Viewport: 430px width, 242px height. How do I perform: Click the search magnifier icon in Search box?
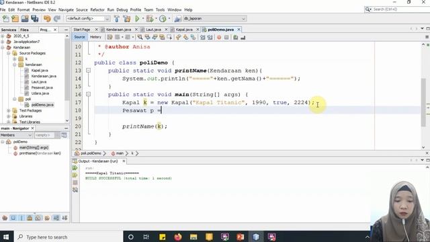coord(368,9)
